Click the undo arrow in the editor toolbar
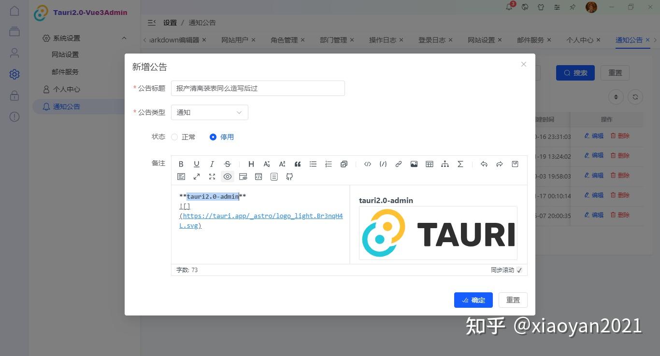 pos(484,164)
